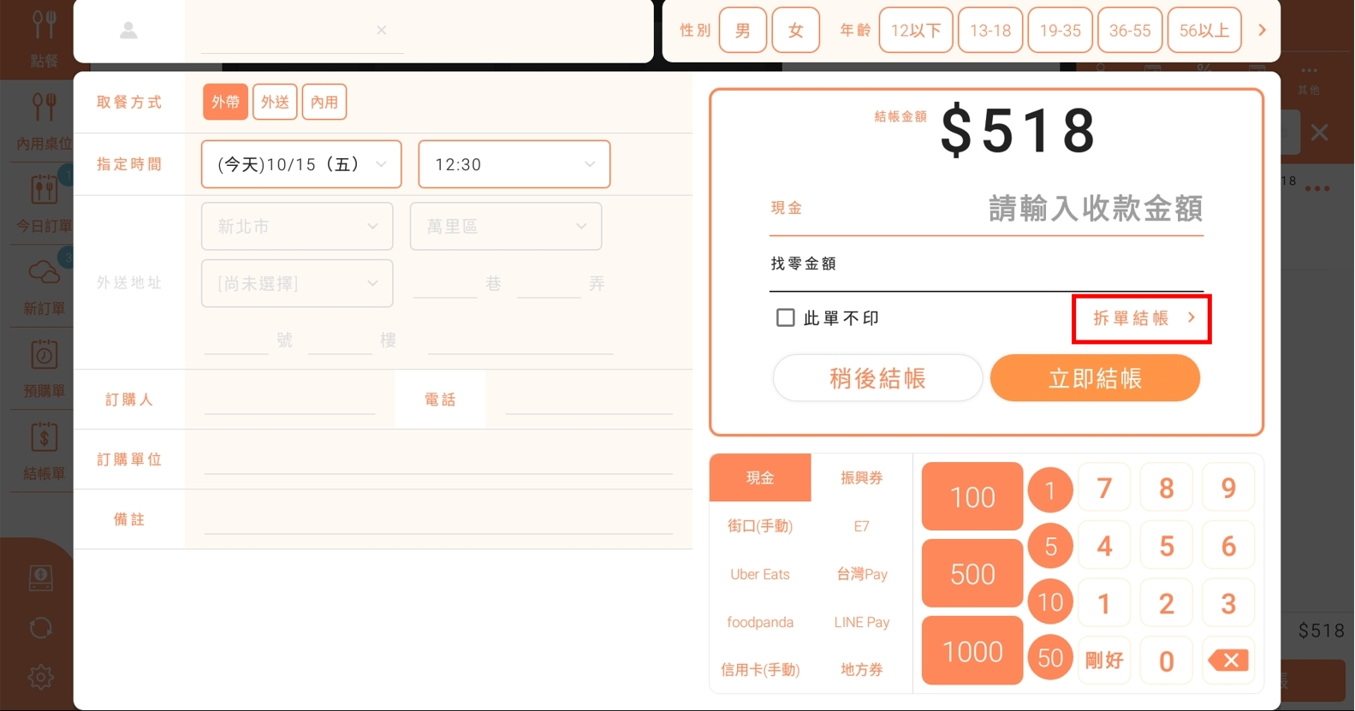Viewport: 1355px width, 711px height.
Task: Click the refresh sync icon in sidebar
Action: [40, 628]
